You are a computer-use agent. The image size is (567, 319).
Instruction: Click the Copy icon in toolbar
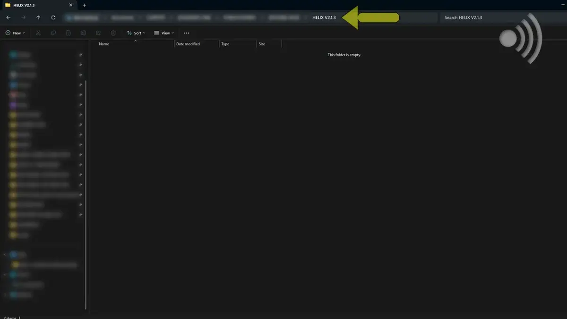point(53,33)
